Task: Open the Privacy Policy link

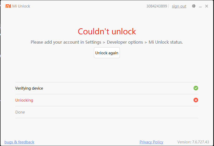Action: 151,142
